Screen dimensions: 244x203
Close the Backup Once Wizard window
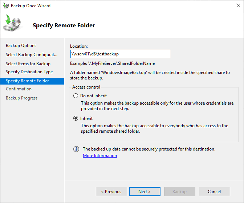[236, 6]
